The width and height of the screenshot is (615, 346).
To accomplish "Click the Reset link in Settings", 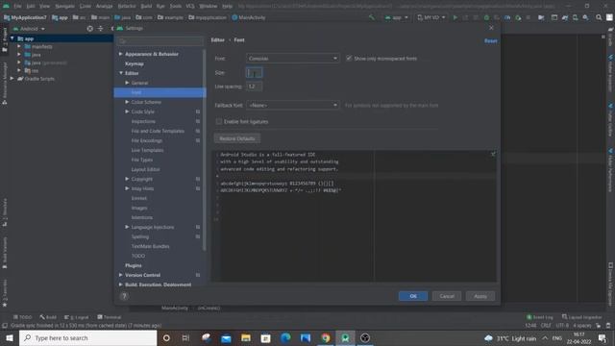I will click(x=490, y=40).
